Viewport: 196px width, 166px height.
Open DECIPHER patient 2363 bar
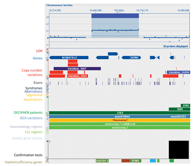pos(120,113)
